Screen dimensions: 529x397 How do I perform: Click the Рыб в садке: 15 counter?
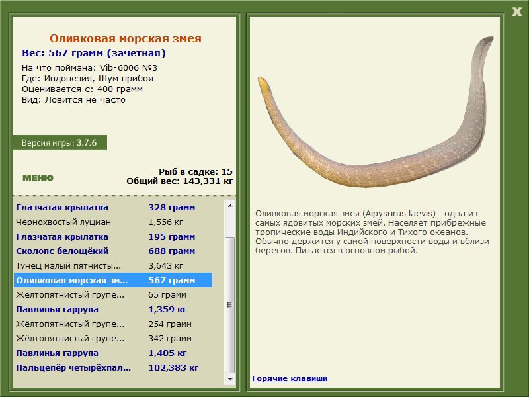[196, 171]
